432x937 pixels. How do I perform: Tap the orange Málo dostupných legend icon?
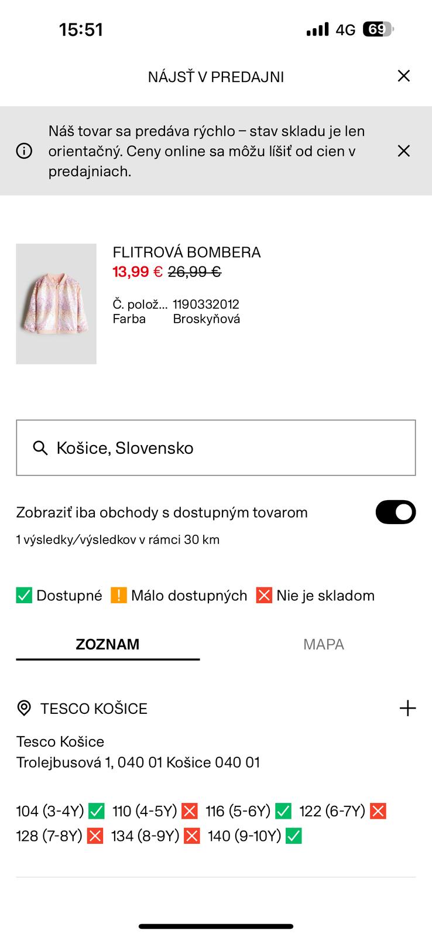pyautogui.click(x=119, y=596)
